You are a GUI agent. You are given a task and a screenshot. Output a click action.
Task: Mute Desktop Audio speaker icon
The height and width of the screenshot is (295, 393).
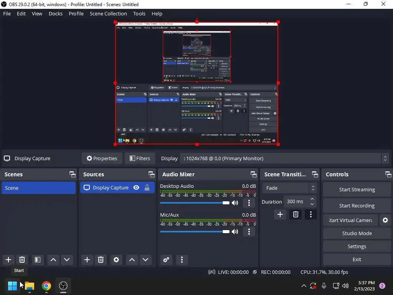tap(235, 203)
